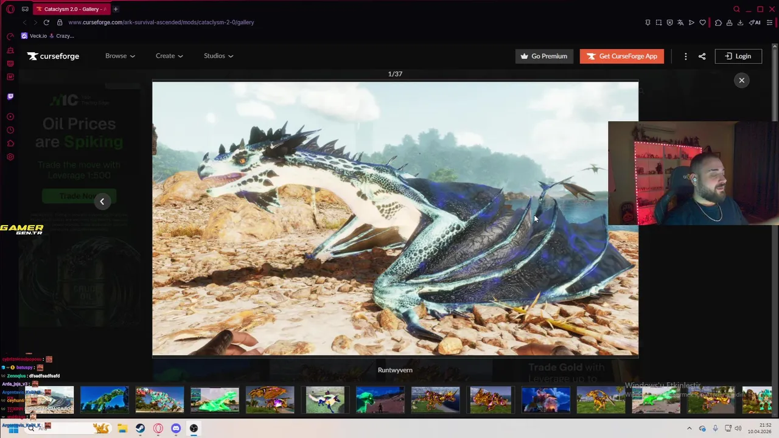Click the Go Premium button
Viewport: 779px width, 438px height.
click(544, 56)
